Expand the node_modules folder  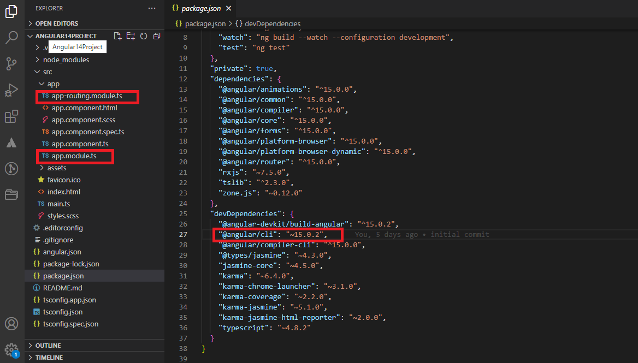click(x=66, y=59)
